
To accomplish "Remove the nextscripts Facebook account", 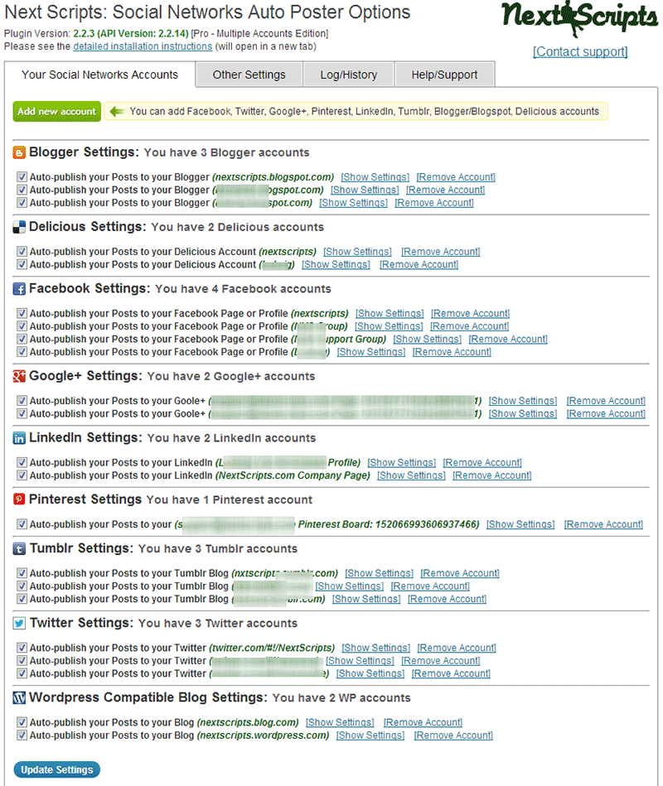I will tap(471, 313).
